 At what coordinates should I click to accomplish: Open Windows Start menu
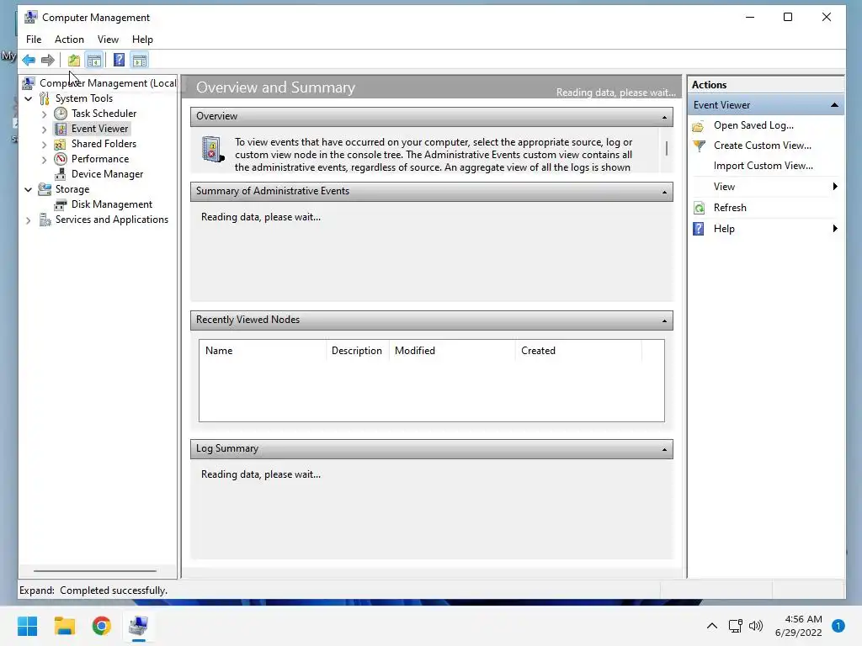[x=28, y=626]
